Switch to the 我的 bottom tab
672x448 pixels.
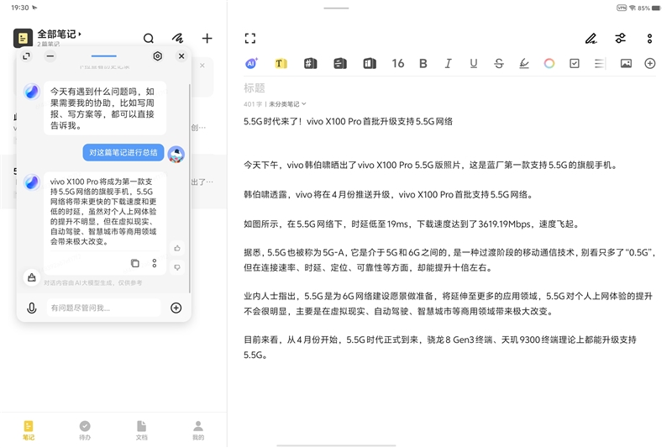click(198, 430)
